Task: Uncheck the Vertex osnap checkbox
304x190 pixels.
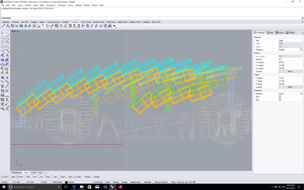Action: click(x=75, y=177)
